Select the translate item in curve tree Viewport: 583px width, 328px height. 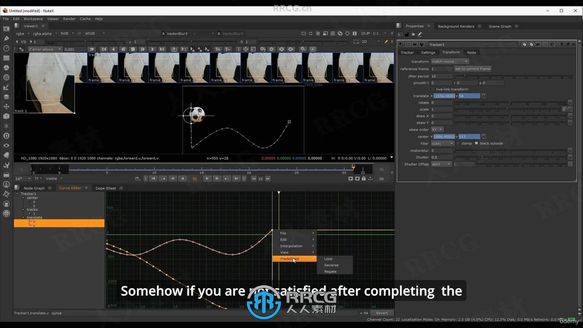click(34, 217)
